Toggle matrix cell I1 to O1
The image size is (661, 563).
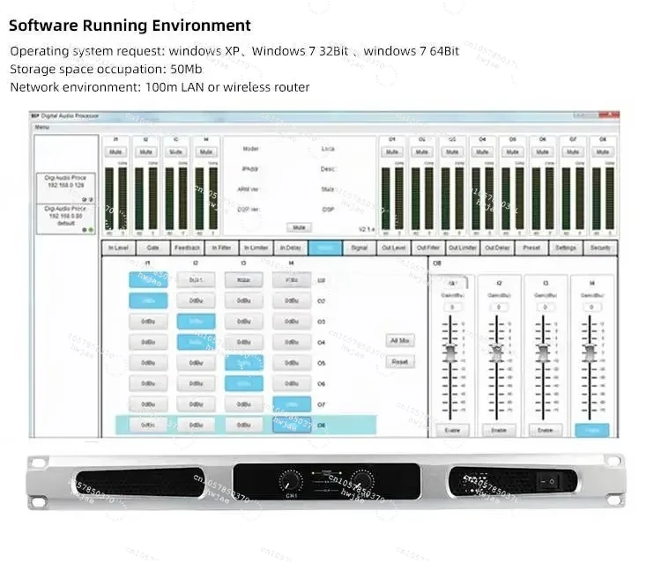click(148, 280)
